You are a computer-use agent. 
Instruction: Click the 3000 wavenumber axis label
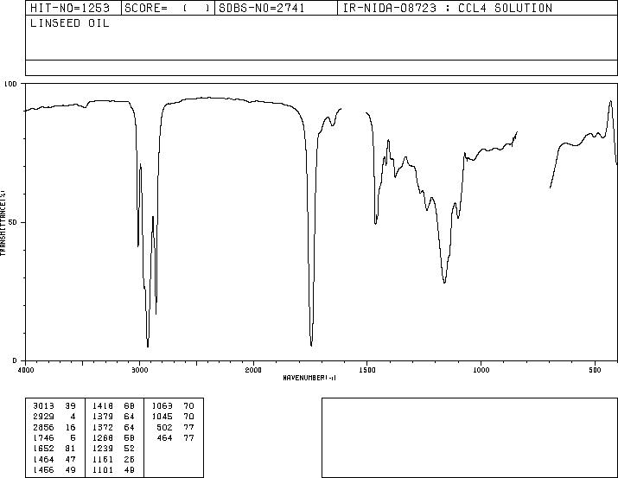click(x=139, y=370)
